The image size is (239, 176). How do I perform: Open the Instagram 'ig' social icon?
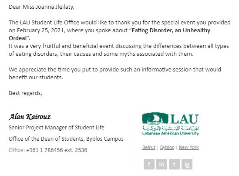(x=187, y=164)
